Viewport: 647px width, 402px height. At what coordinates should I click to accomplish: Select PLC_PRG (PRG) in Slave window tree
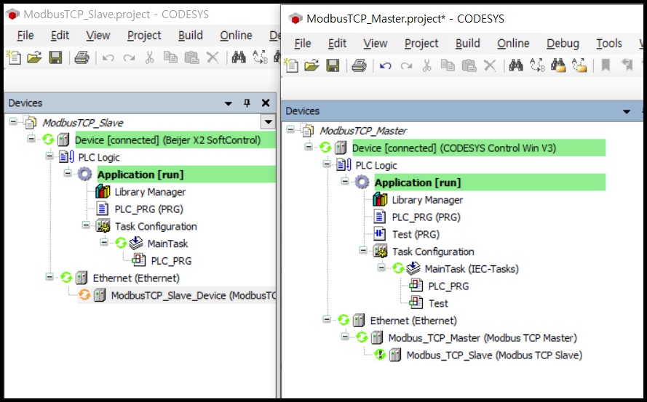click(x=149, y=209)
